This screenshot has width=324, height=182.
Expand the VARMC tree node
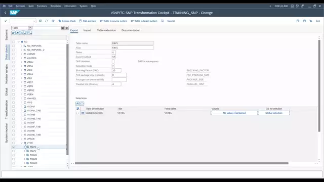pyautogui.click(x=22, y=54)
